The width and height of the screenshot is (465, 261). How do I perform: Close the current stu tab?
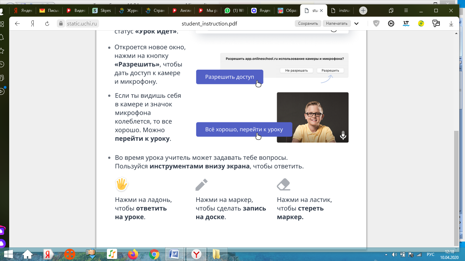(x=322, y=11)
